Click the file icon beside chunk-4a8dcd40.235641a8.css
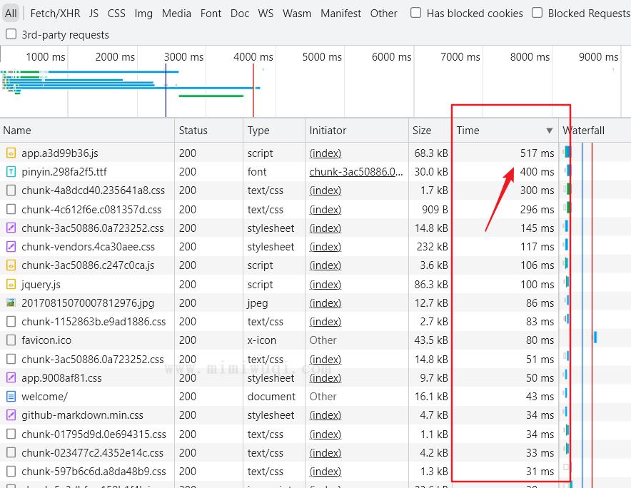This screenshot has height=488, width=631. point(11,190)
